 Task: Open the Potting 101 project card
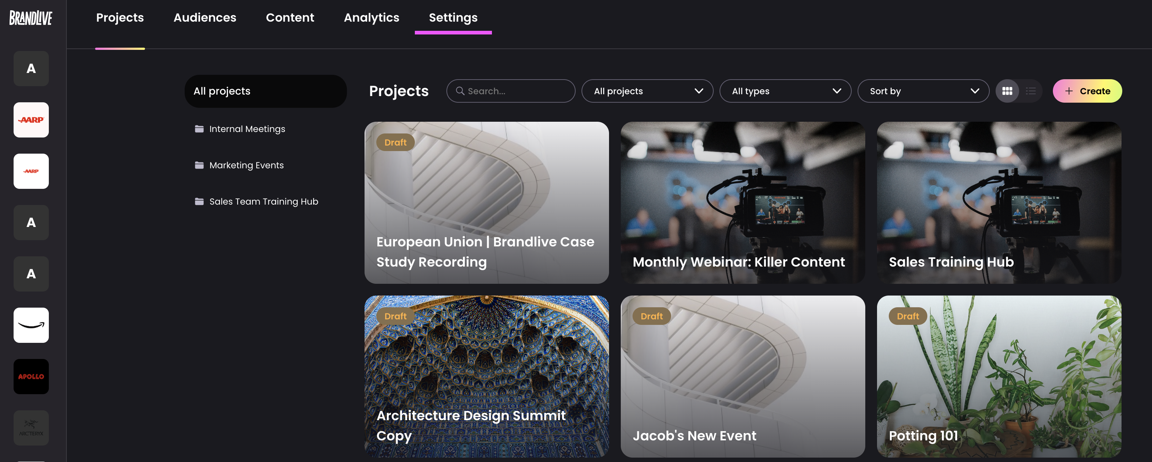(x=999, y=376)
